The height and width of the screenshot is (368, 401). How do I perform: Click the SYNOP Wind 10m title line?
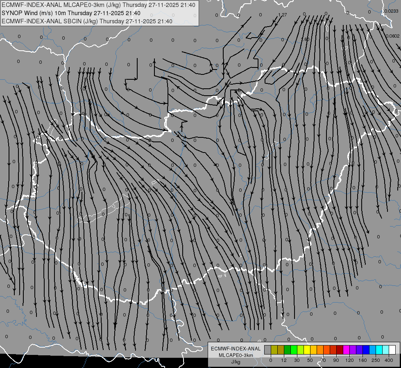point(71,13)
